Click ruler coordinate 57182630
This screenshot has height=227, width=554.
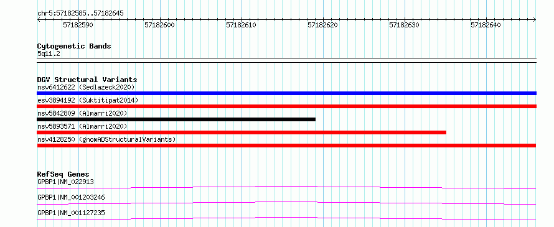click(x=404, y=25)
